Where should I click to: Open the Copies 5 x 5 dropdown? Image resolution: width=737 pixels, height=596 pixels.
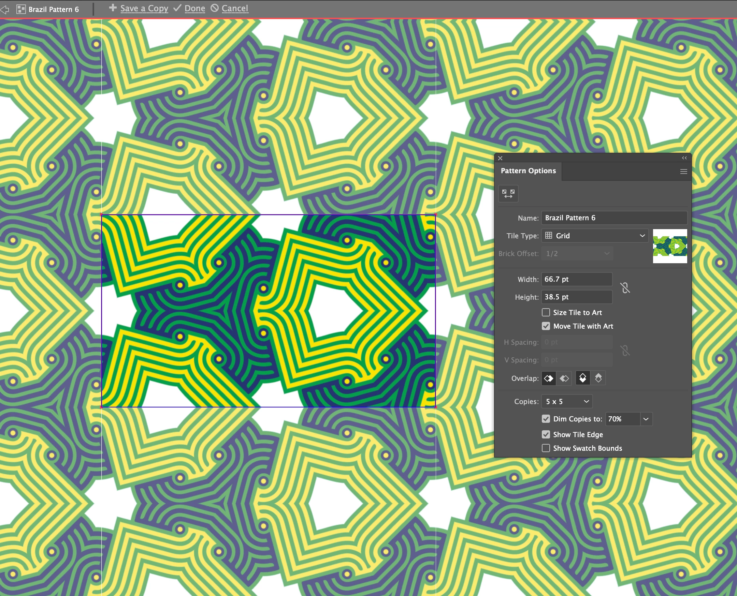(567, 402)
